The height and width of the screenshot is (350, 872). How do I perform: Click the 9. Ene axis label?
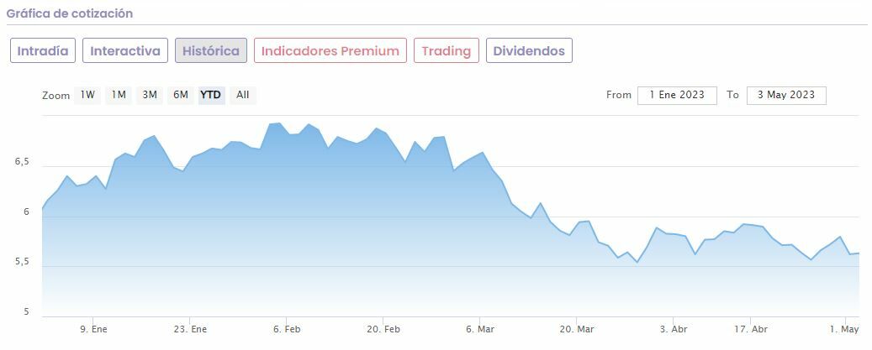(x=93, y=329)
